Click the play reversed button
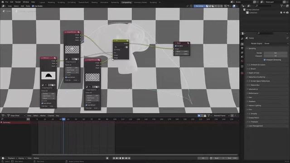Image resolution: width=290 pixels, height=163 pixels. (120, 158)
